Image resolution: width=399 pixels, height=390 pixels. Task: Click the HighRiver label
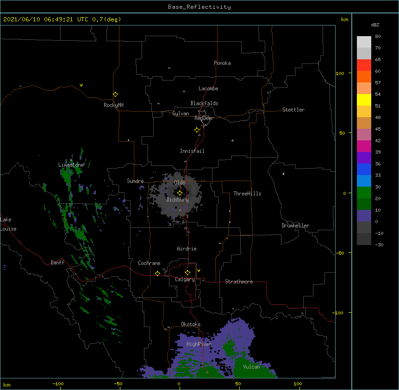click(199, 344)
